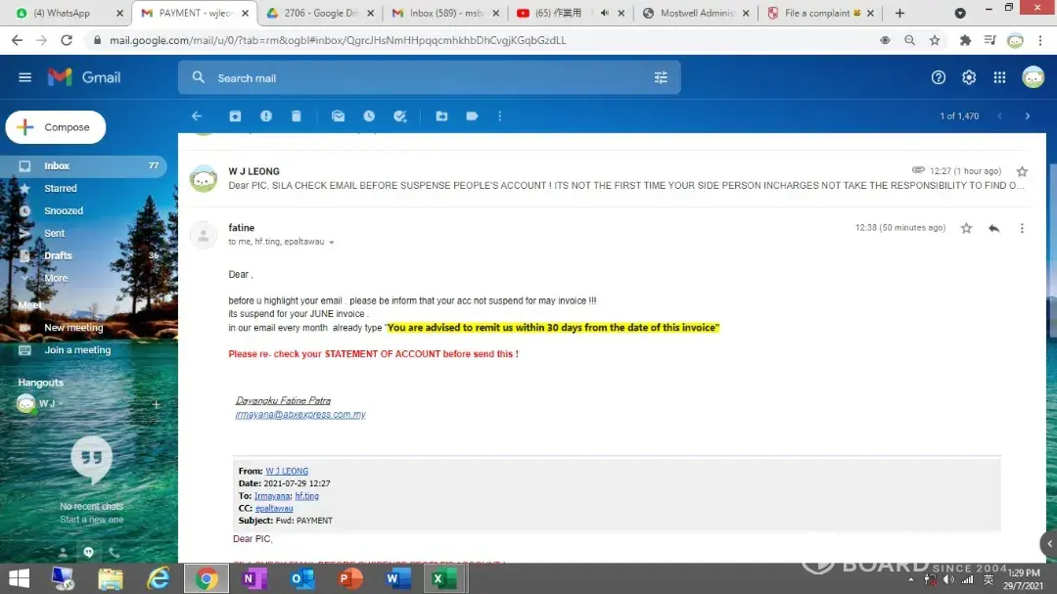Go back to inbox arrow
This screenshot has height=594, width=1057.
197,116
